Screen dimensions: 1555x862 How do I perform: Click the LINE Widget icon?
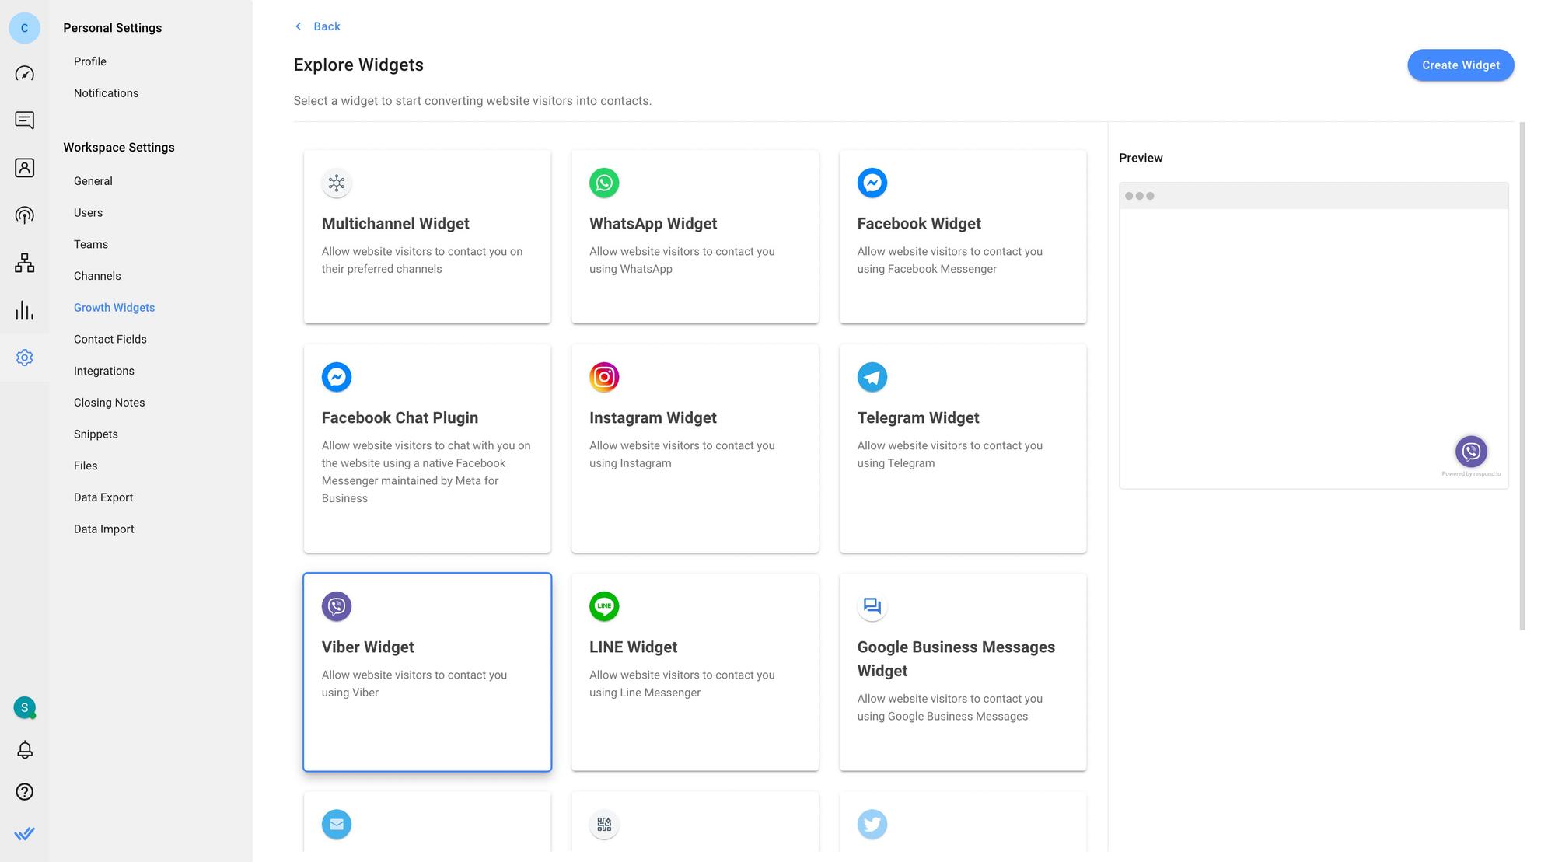[x=603, y=605]
